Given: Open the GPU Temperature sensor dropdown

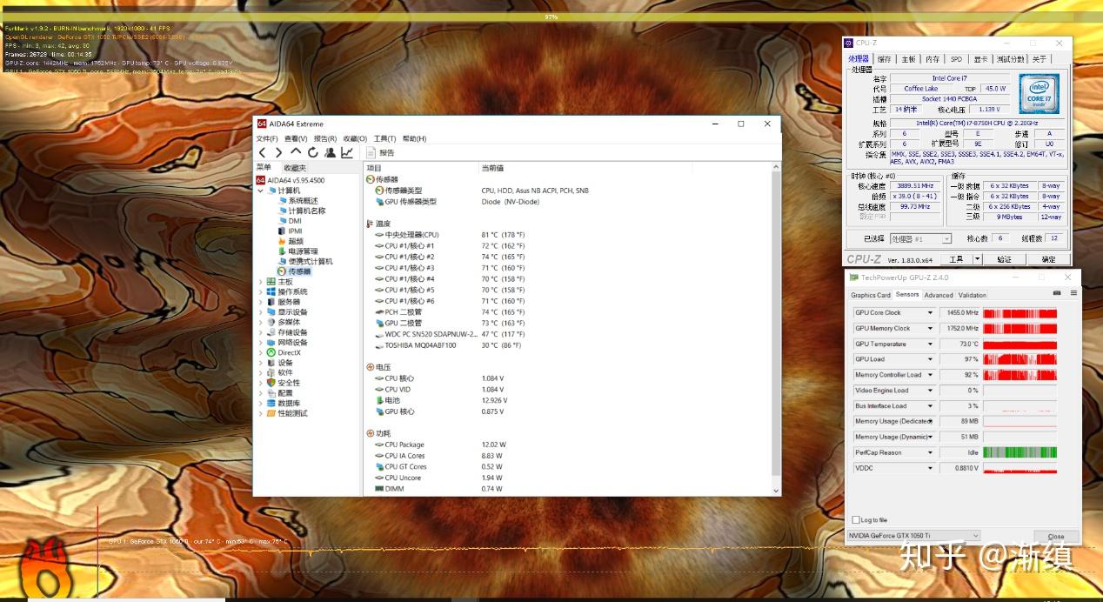Looking at the screenshot, I should click(x=930, y=344).
